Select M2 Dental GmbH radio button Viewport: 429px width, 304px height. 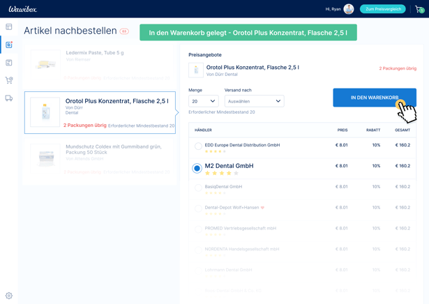click(x=197, y=168)
